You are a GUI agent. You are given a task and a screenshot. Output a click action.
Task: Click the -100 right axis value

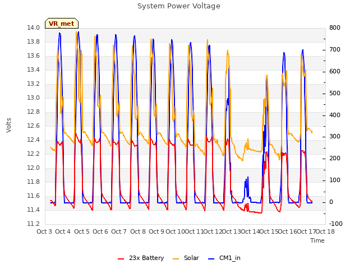tap(336, 224)
